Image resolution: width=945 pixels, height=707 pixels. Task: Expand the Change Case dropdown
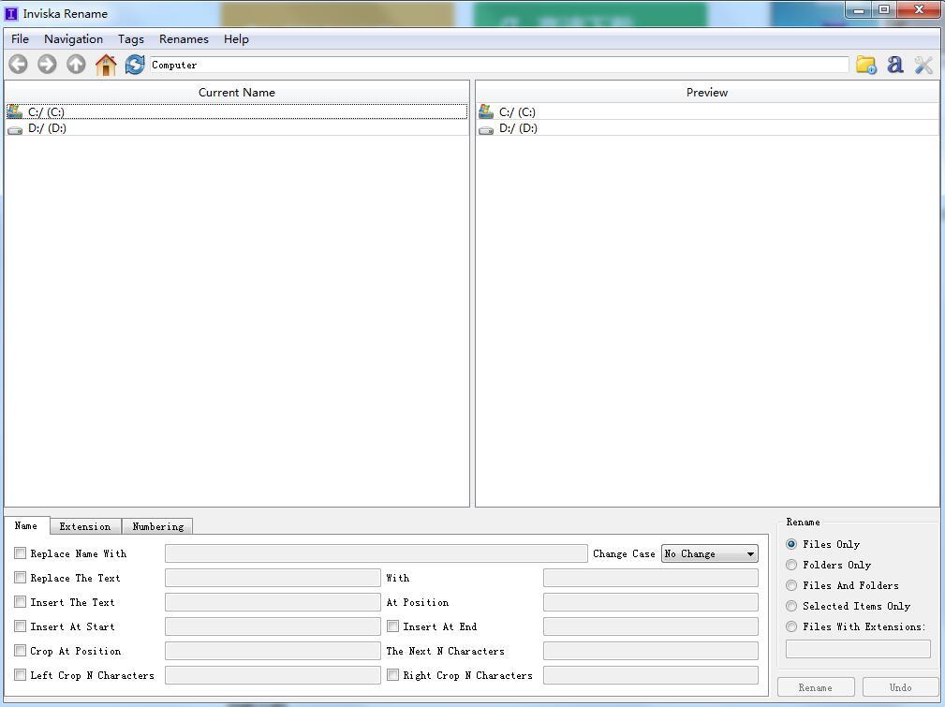pos(709,554)
